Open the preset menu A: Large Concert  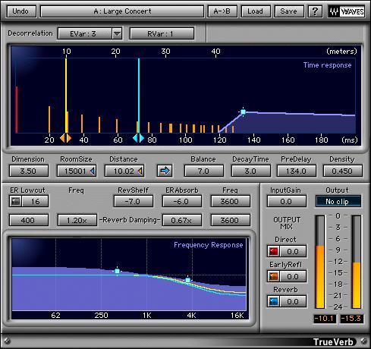pos(122,11)
